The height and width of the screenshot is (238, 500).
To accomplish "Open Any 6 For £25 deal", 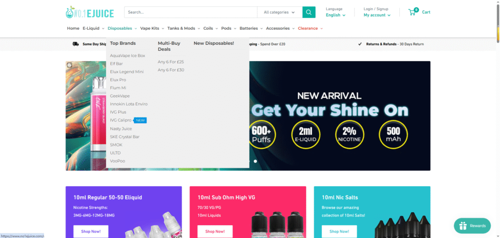I will (x=171, y=62).
